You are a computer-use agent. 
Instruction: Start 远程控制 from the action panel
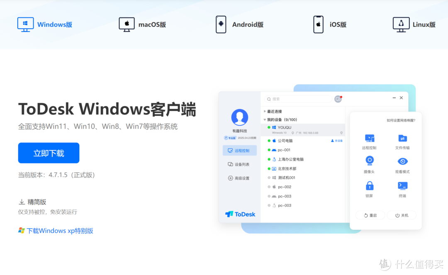[369, 141]
